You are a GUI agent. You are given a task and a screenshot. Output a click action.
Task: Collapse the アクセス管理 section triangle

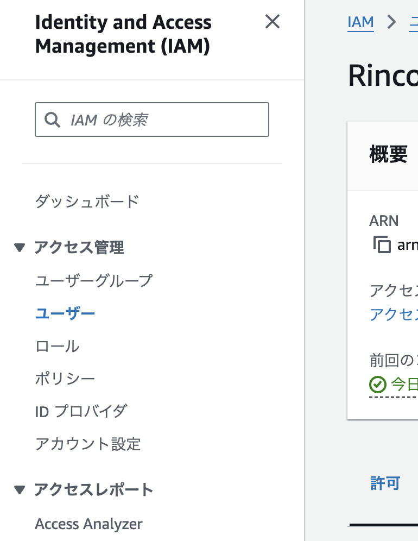click(x=20, y=248)
